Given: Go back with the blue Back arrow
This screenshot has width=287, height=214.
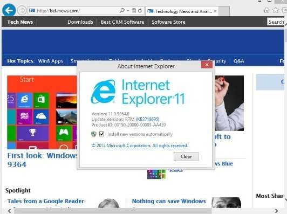Looking at the screenshot, I should tap(9, 10).
